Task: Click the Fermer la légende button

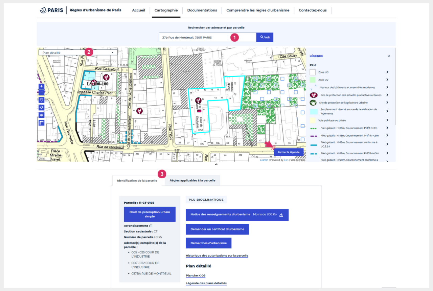Action: [x=289, y=152]
